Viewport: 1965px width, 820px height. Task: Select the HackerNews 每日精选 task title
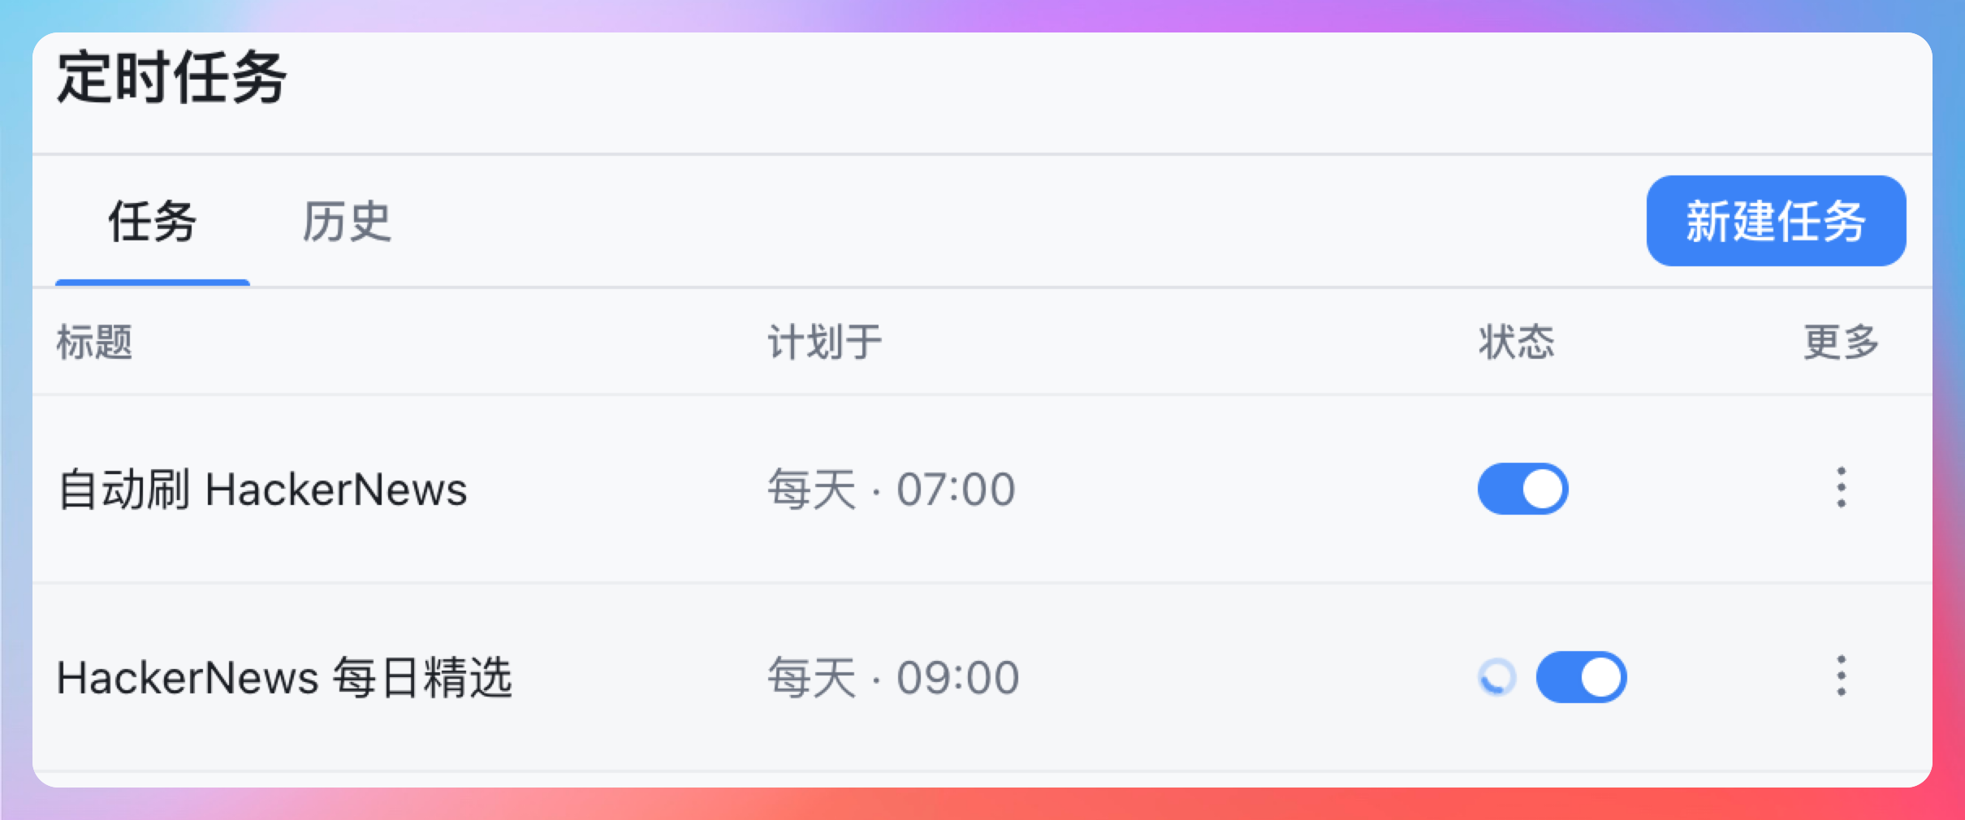pos(284,678)
